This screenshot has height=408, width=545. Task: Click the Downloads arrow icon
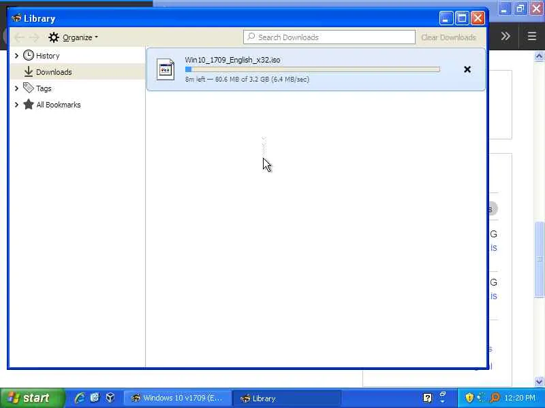(x=29, y=71)
